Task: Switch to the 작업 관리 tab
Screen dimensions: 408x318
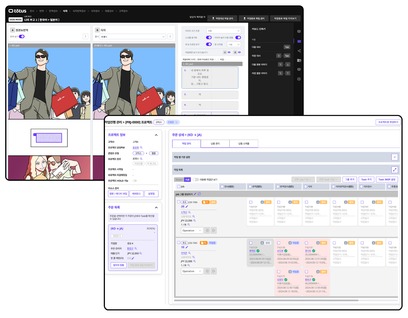Action: [x=186, y=144]
